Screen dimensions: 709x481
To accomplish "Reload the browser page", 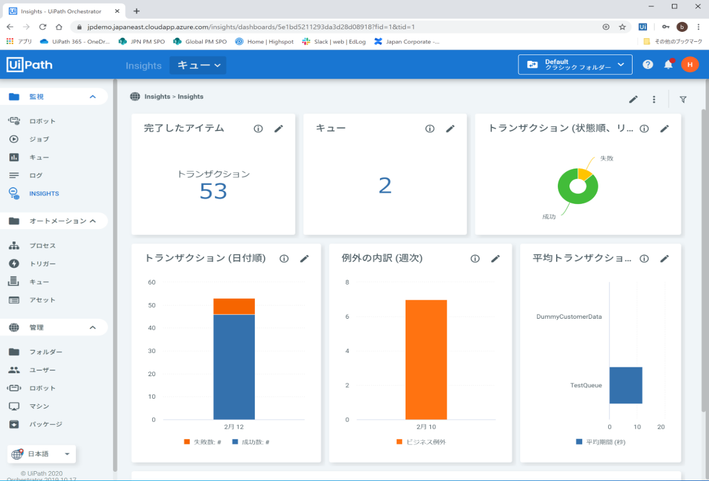I will [x=42, y=27].
